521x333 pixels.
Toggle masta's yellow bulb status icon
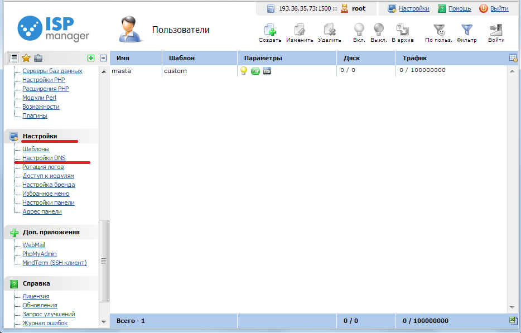tap(244, 71)
